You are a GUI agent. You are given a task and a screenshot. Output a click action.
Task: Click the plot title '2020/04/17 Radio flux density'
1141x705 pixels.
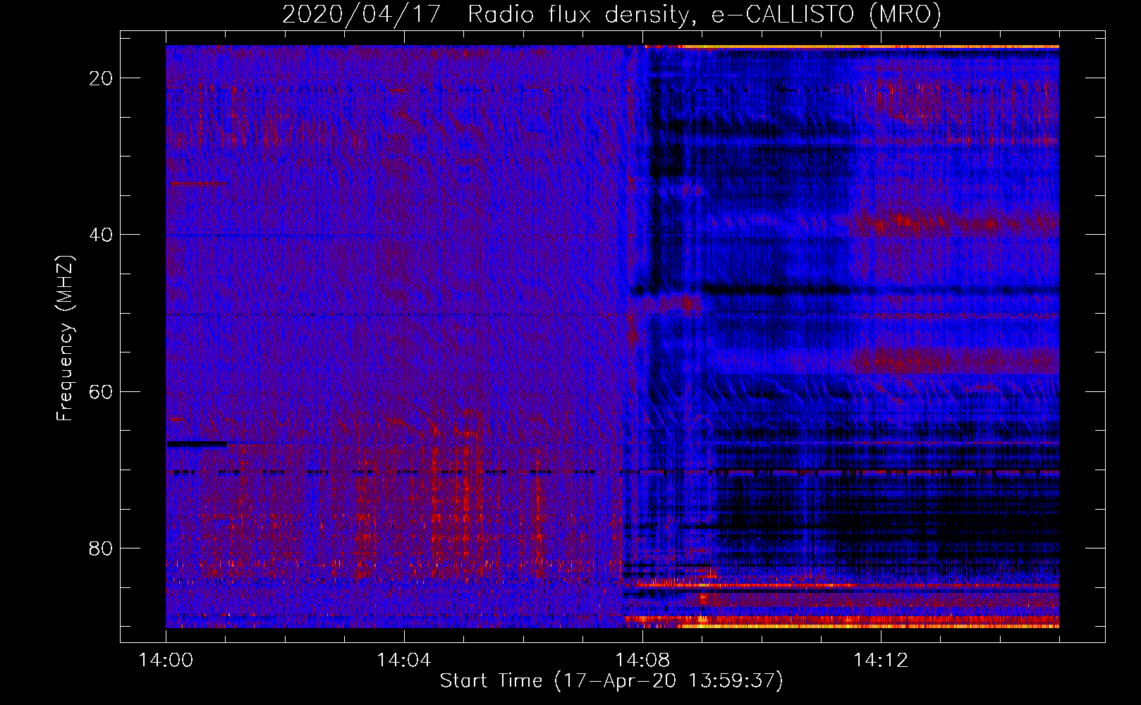pyautogui.click(x=611, y=14)
